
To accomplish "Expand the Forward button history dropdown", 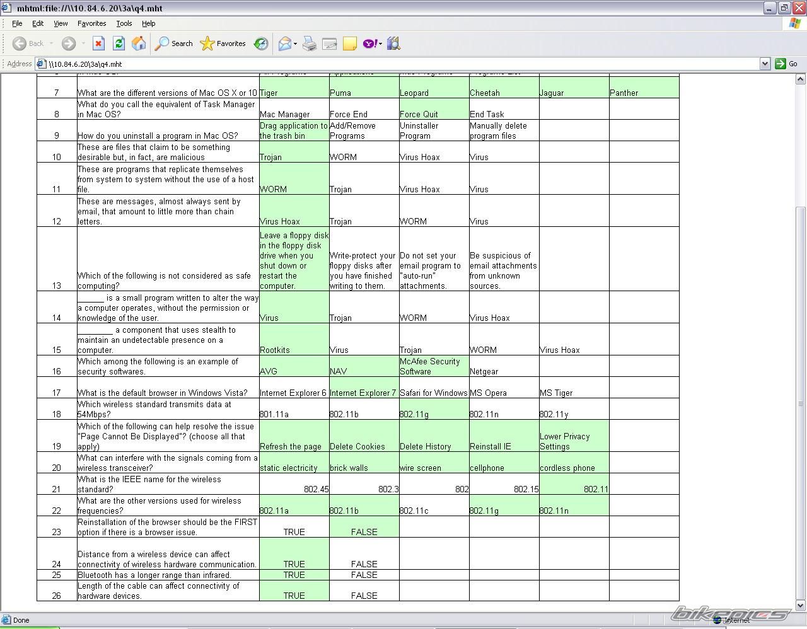I will pos(83,43).
